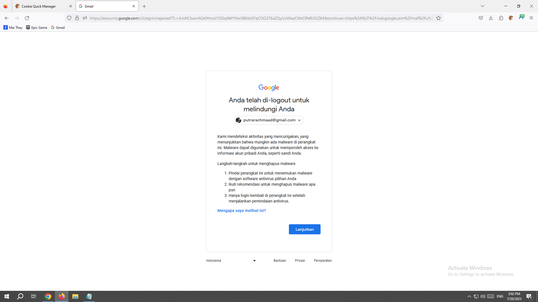
Task: Click the TR translate extension icon
Action: pyautogui.click(x=521, y=17)
